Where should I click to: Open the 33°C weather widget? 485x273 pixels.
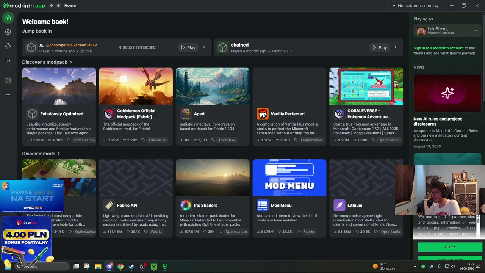(x=384, y=267)
